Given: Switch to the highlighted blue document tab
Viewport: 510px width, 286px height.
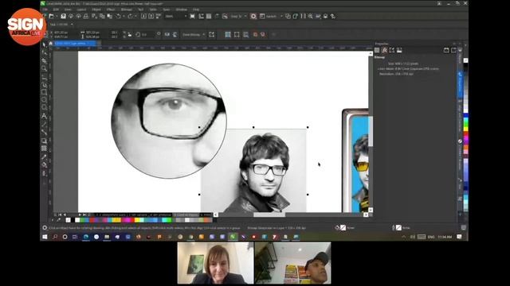Looking at the screenshot, I should click(x=75, y=43).
